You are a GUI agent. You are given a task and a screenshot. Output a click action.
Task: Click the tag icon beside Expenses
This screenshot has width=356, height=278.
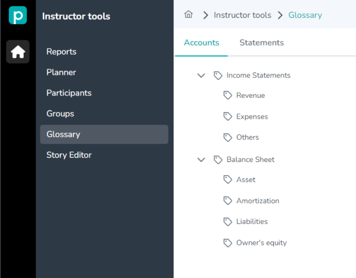coord(228,117)
